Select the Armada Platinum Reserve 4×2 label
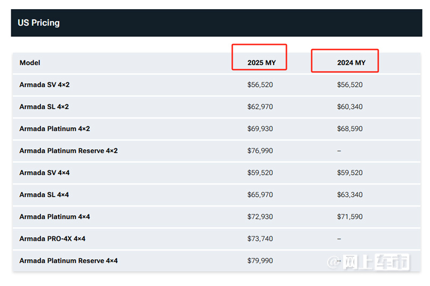The width and height of the screenshot is (430, 286). pyautogui.click(x=69, y=151)
